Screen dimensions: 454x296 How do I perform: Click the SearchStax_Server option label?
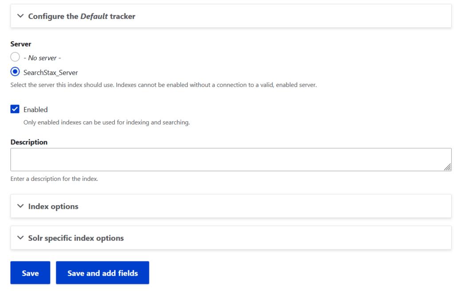coord(51,72)
